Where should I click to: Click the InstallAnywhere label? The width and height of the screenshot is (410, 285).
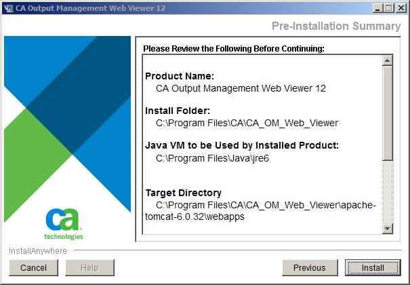(x=38, y=251)
